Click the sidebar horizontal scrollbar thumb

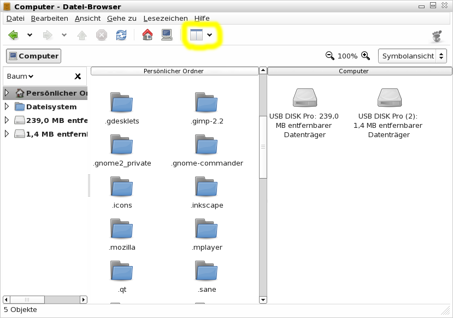27,299
